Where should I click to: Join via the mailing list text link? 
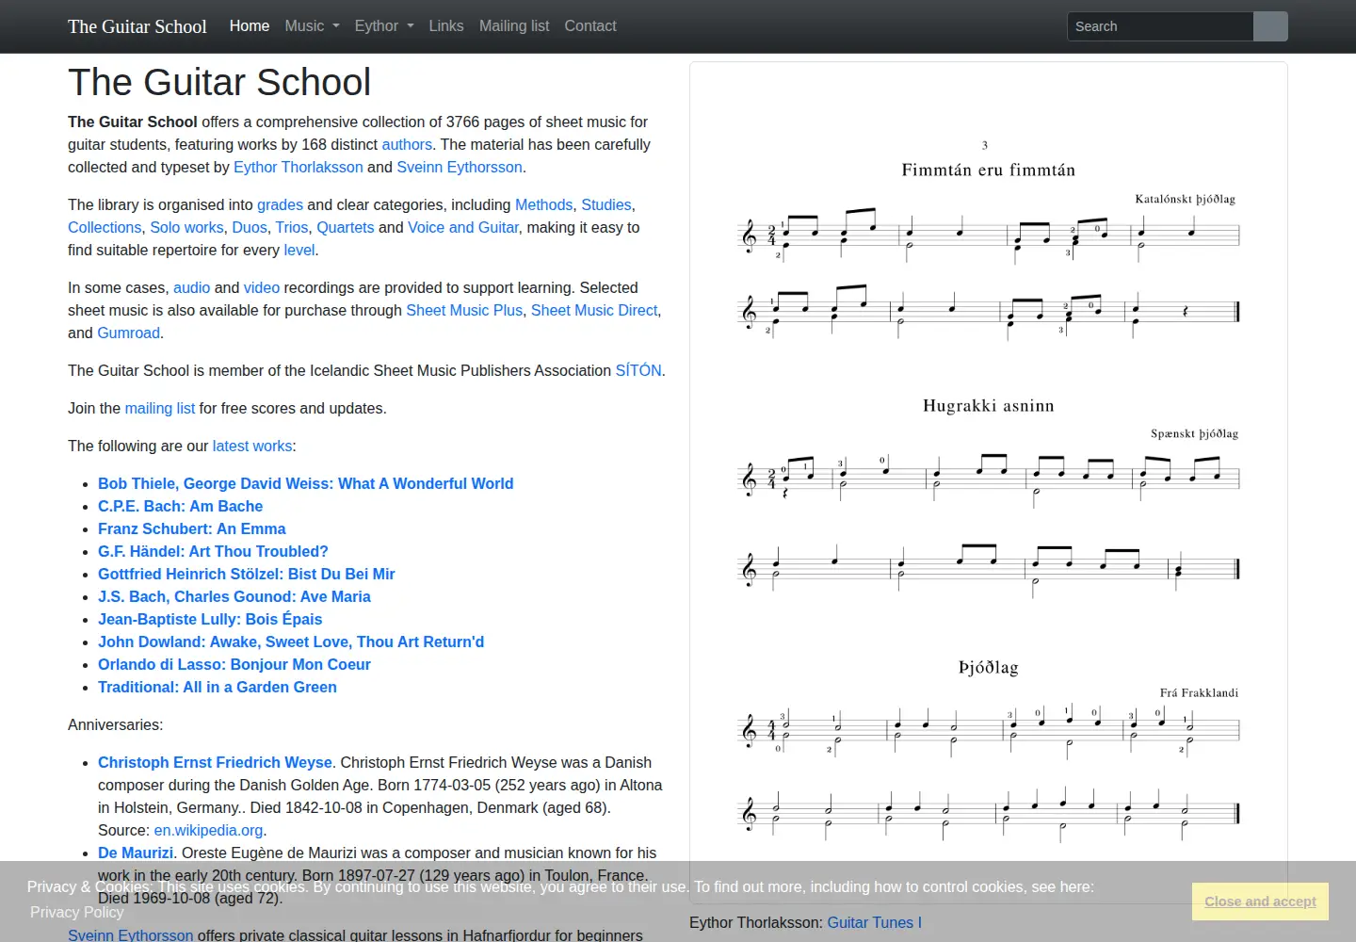[160, 408]
